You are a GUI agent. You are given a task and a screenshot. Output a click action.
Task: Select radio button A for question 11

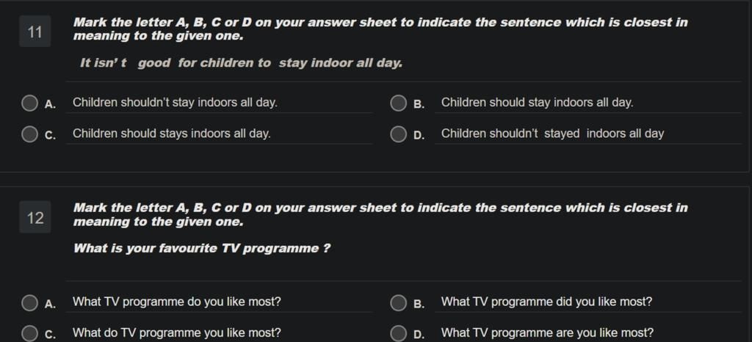click(29, 103)
